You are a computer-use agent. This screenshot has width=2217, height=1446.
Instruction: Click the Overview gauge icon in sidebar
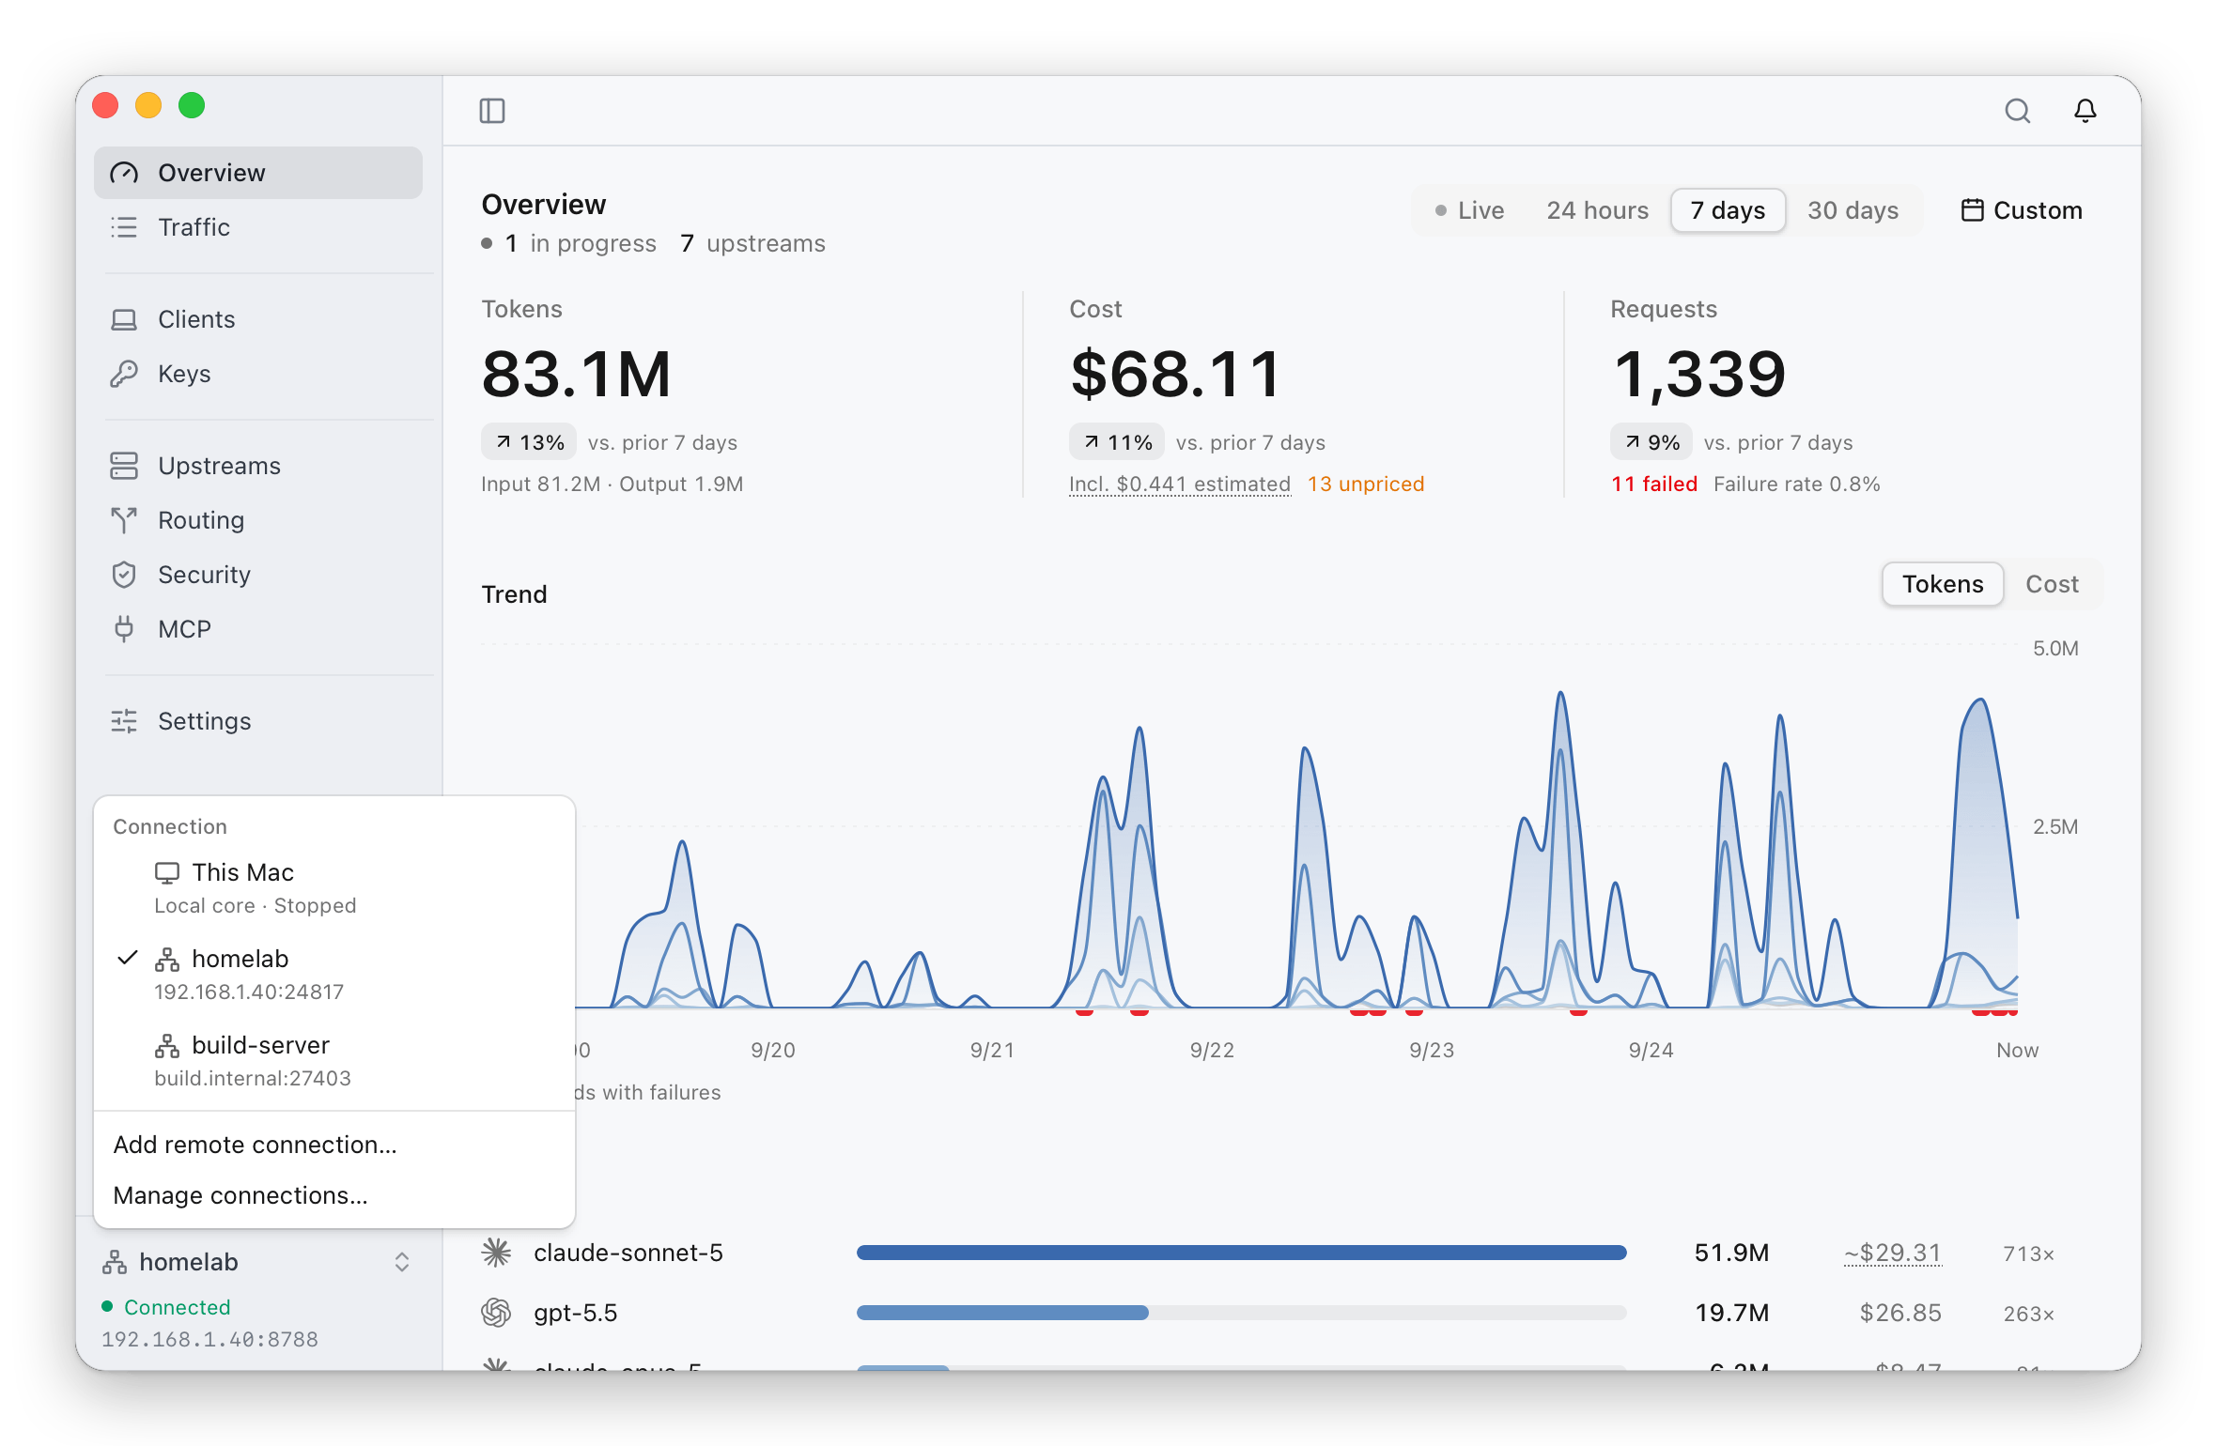tap(124, 173)
